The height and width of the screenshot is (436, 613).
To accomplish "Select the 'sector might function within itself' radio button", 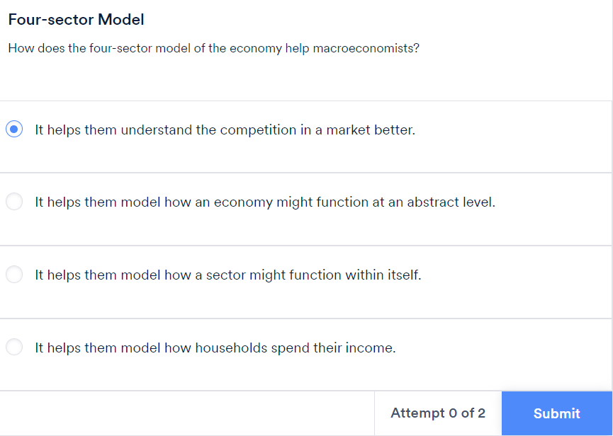I will [15, 275].
